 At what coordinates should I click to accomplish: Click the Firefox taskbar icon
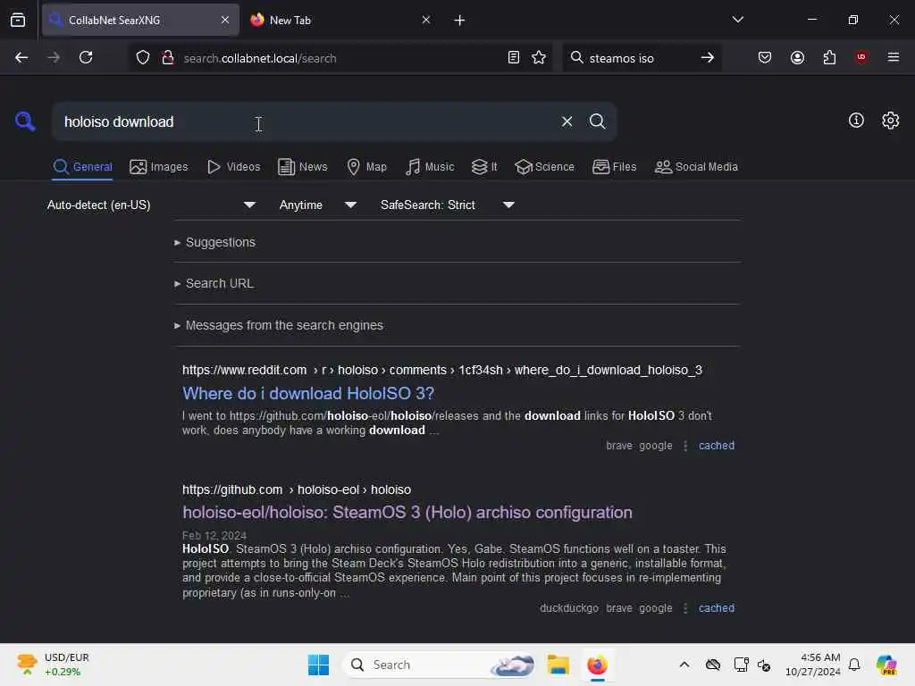tap(597, 665)
